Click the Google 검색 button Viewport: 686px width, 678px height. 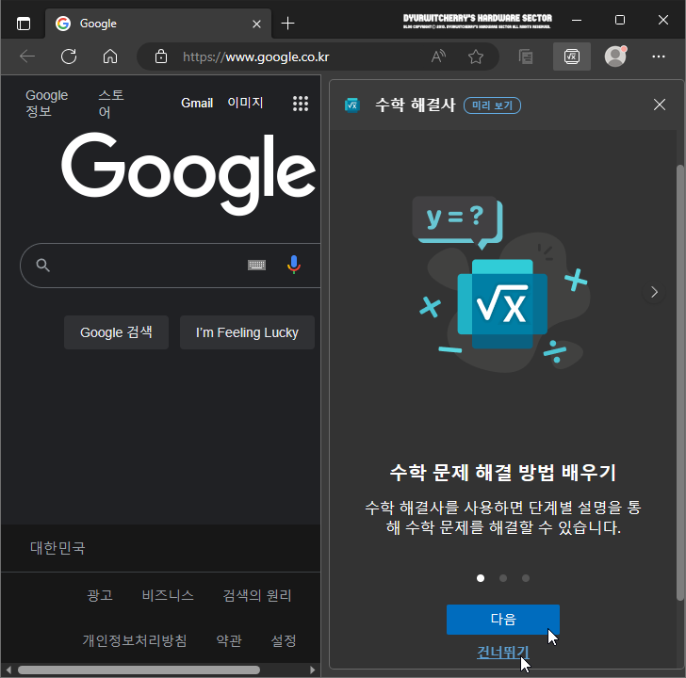click(116, 332)
